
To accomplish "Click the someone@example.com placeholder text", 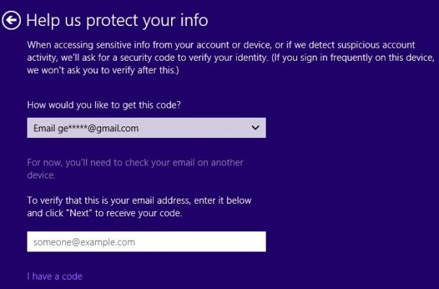I will pos(84,242).
